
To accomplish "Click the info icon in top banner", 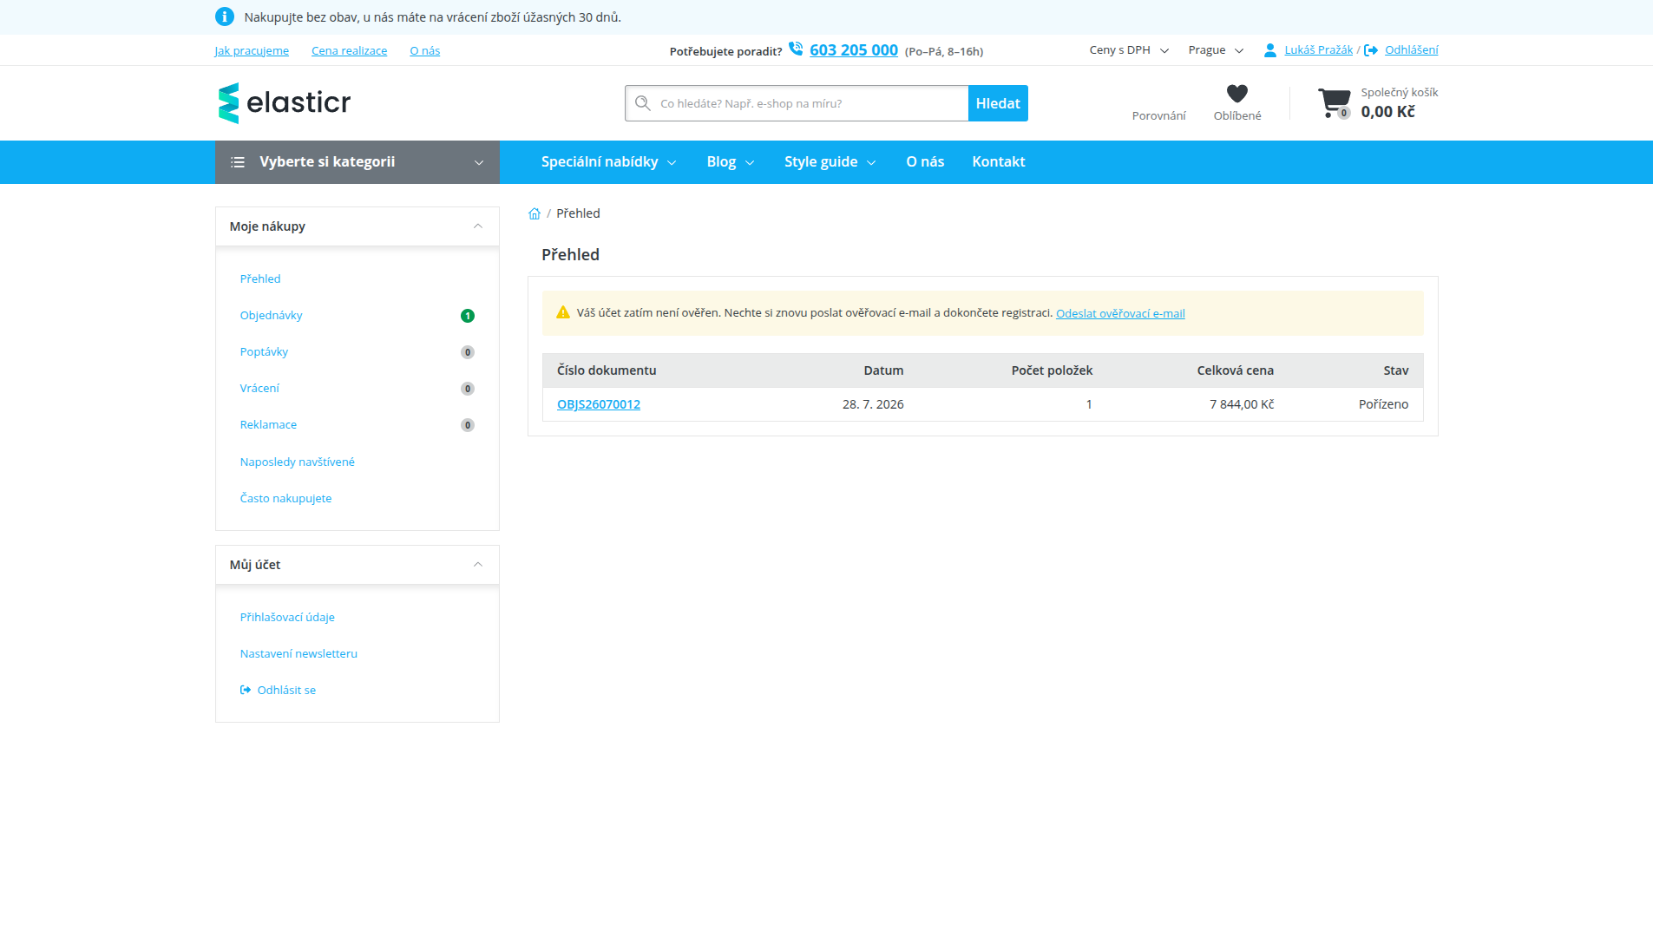I will point(224,16).
